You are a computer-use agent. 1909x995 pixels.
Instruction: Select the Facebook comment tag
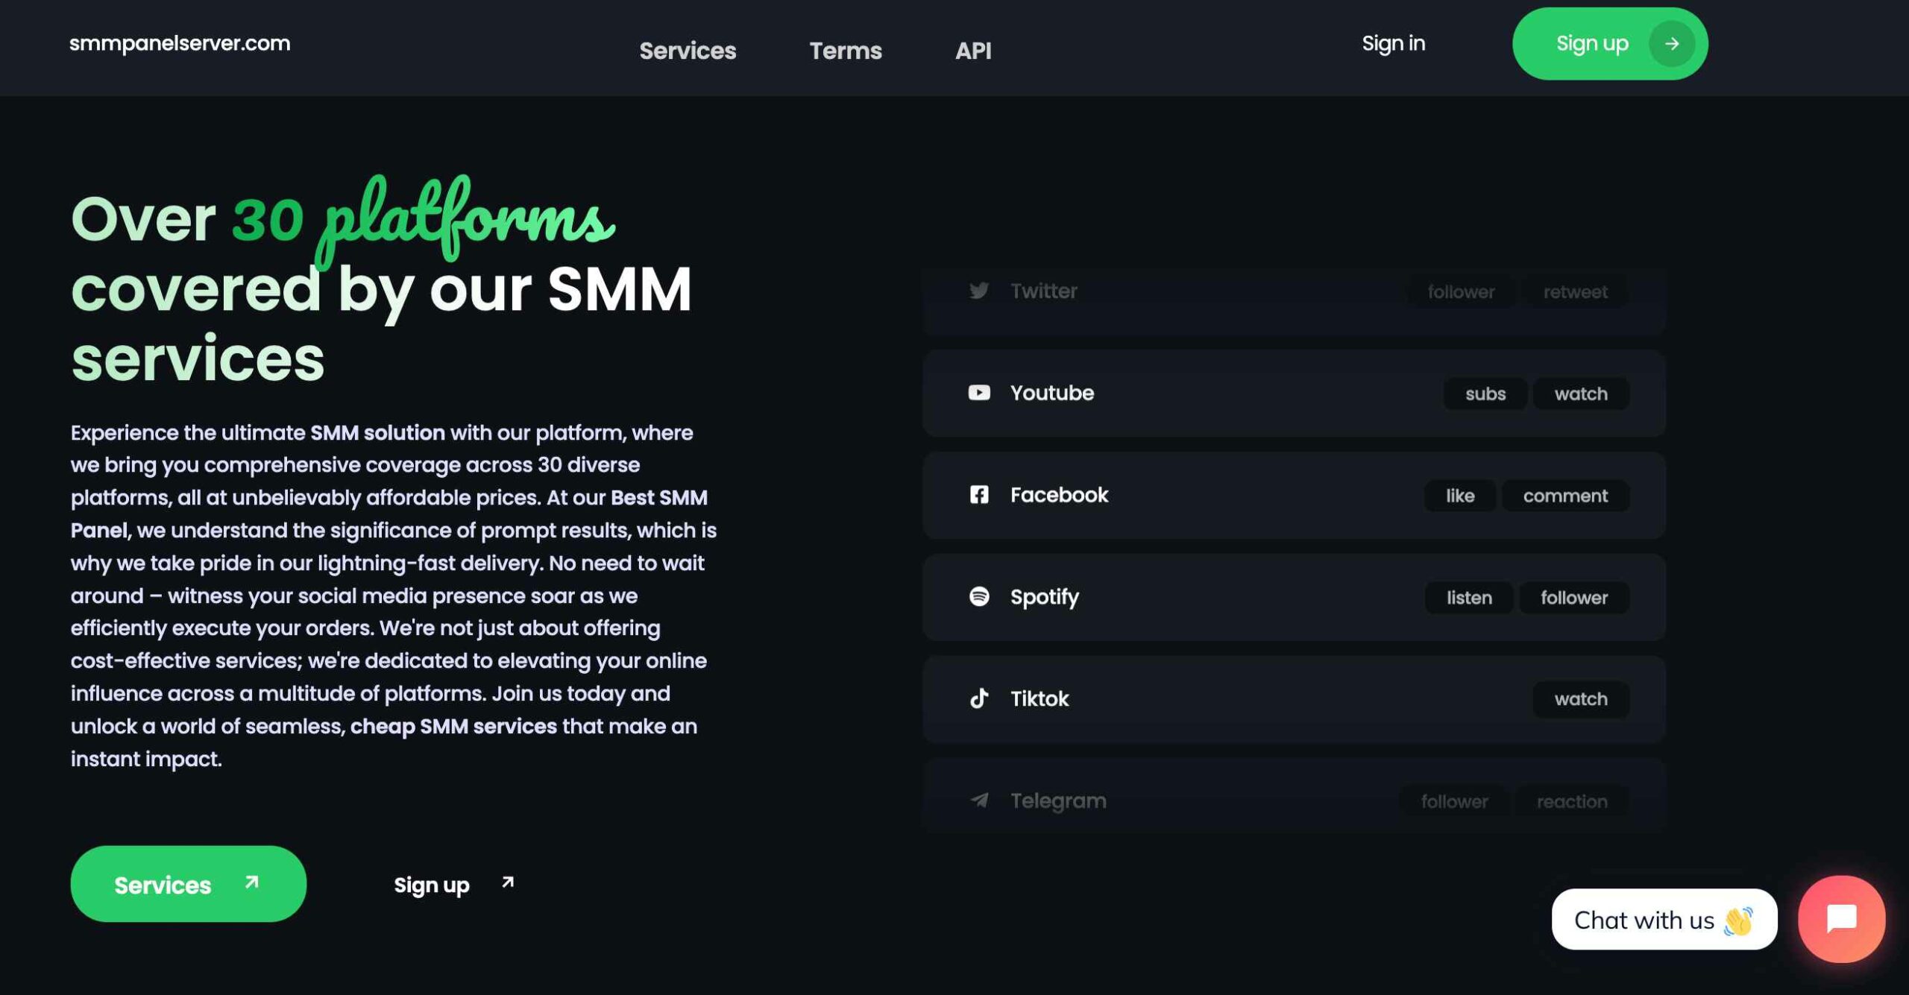(x=1564, y=496)
